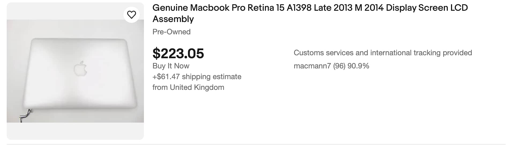Open seller macmann7's name
This screenshot has height=147, width=529.
click(x=312, y=66)
